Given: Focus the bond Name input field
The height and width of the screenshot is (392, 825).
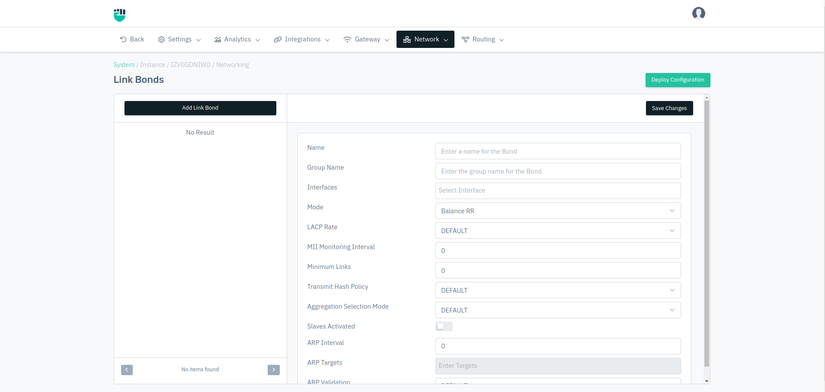Looking at the screenshot, I should (x=557, y=152).
